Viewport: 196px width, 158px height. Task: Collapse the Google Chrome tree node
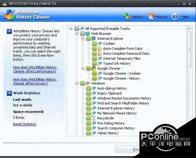[x=83, y=69]
